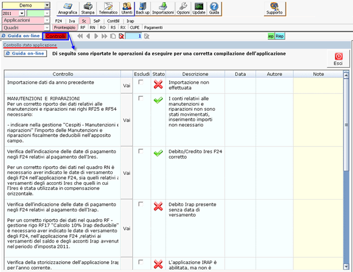Screen dimensions: 353x272
Task: Click the green 'iep' button
Action: coord(271,36)
